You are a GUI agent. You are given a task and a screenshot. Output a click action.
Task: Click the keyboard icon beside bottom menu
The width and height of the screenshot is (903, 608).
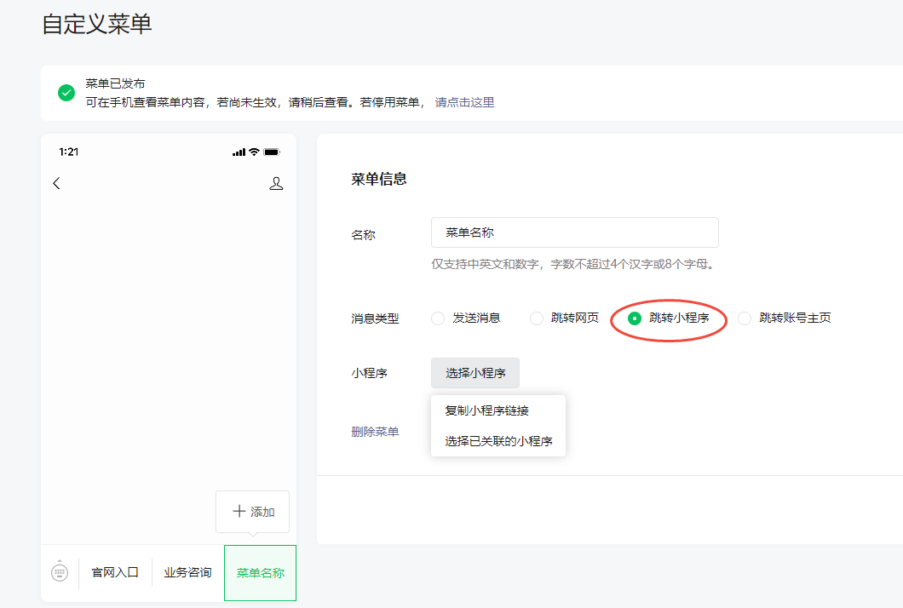coord(59,571)
